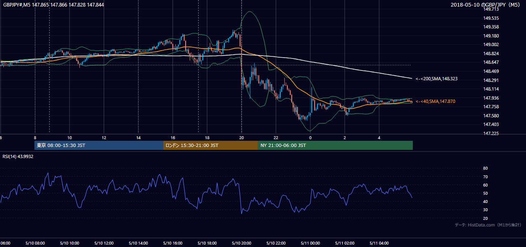This screenshot has width=526, height=247.
Task: Click RSI scale value 40
Action: [x=485, y=201]
